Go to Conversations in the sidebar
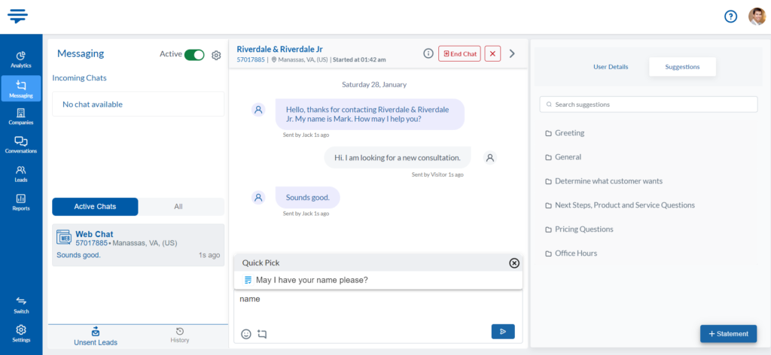 21,144
